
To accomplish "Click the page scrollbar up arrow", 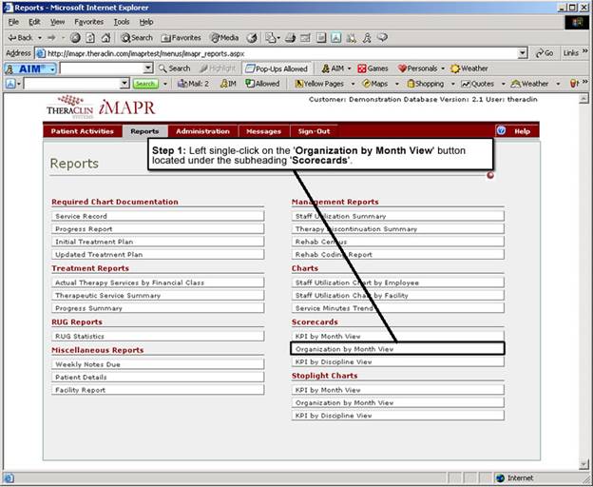I will coord(583,98).
